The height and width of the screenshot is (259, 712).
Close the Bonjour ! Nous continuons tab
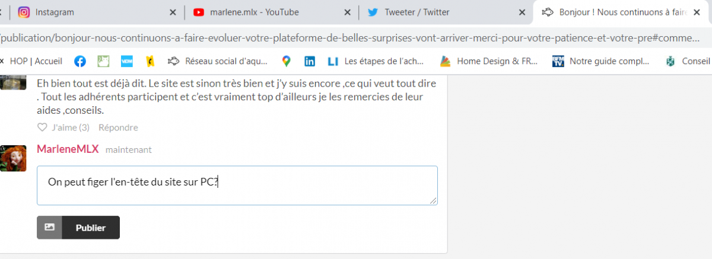(x=696, y=12)
